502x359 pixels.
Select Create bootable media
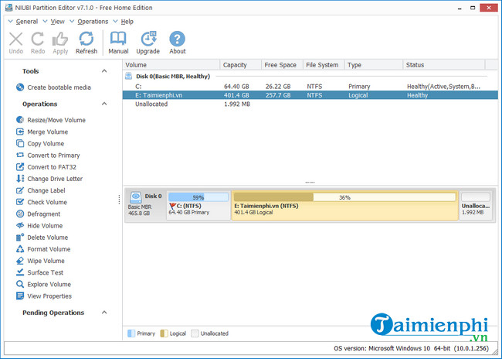58,87
